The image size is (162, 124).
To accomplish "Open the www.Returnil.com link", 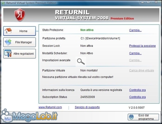I will (x=50, y=107).
